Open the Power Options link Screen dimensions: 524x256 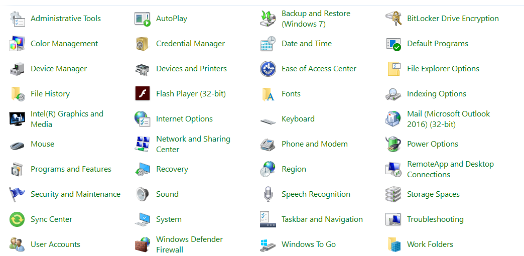(x=433, y=144)
